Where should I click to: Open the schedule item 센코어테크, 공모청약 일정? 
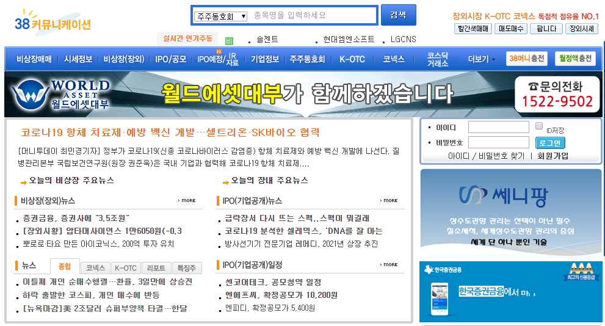point(273,282)
